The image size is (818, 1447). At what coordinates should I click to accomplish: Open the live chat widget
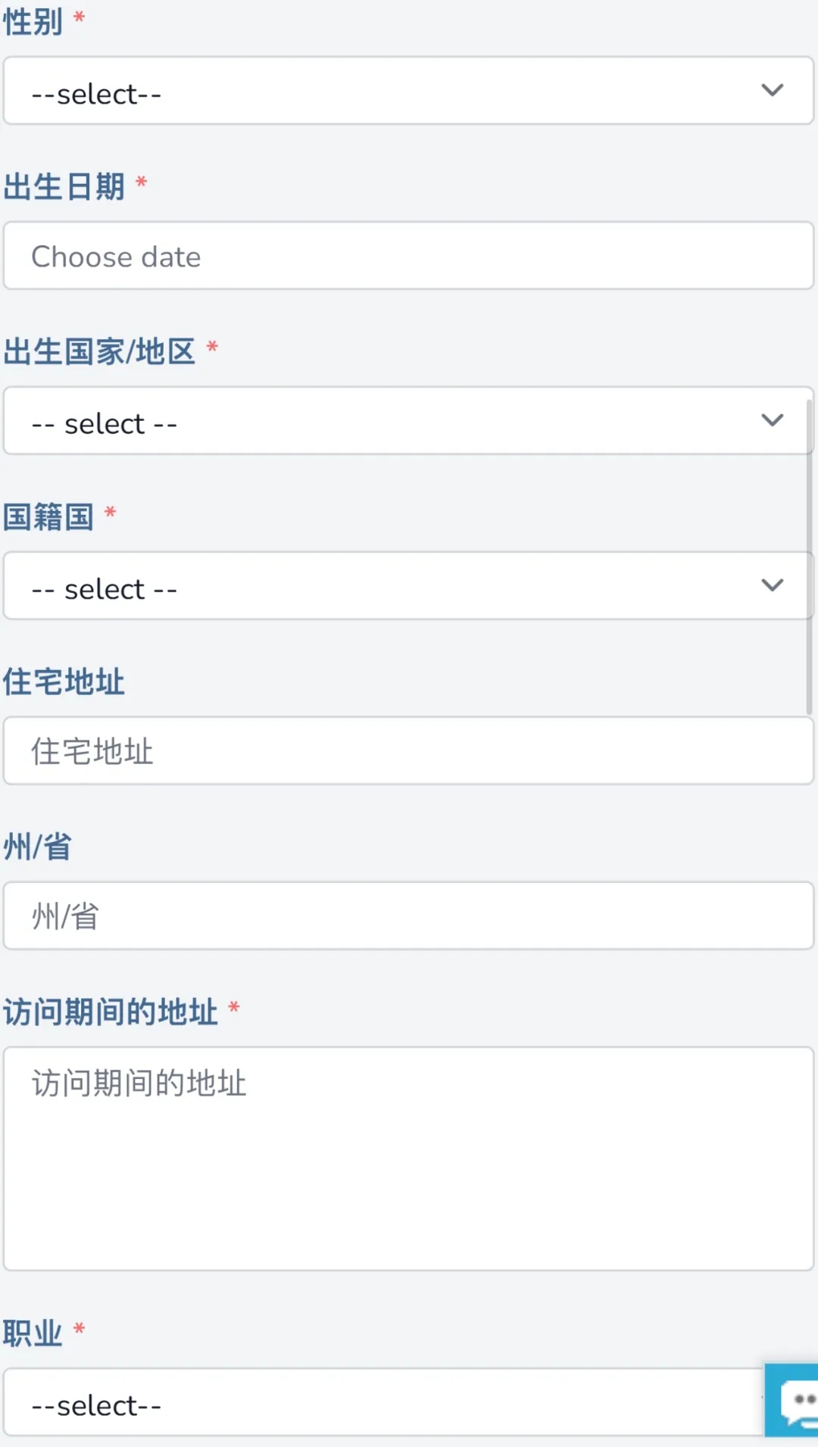(x=794, y=1399)
